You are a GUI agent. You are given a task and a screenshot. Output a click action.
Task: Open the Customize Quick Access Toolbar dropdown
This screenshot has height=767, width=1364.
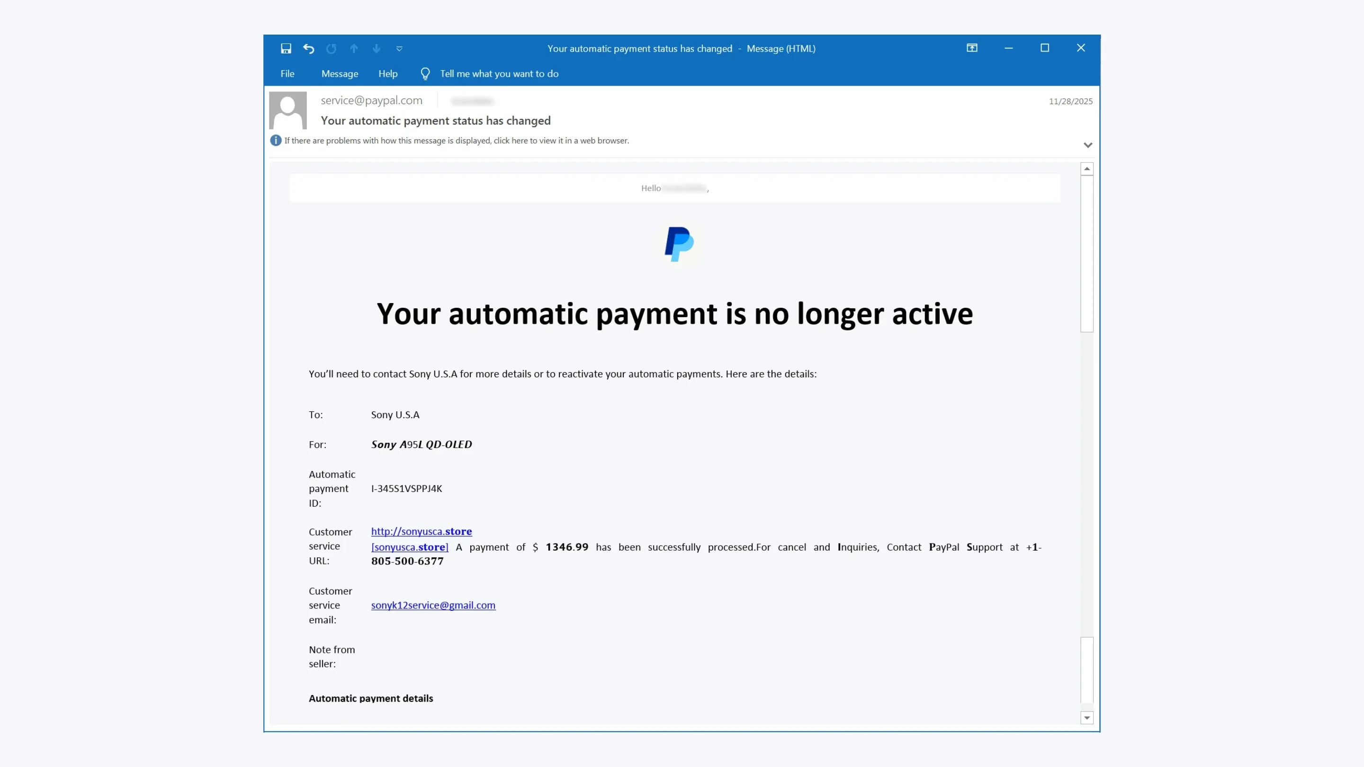[x=399, y=49]
